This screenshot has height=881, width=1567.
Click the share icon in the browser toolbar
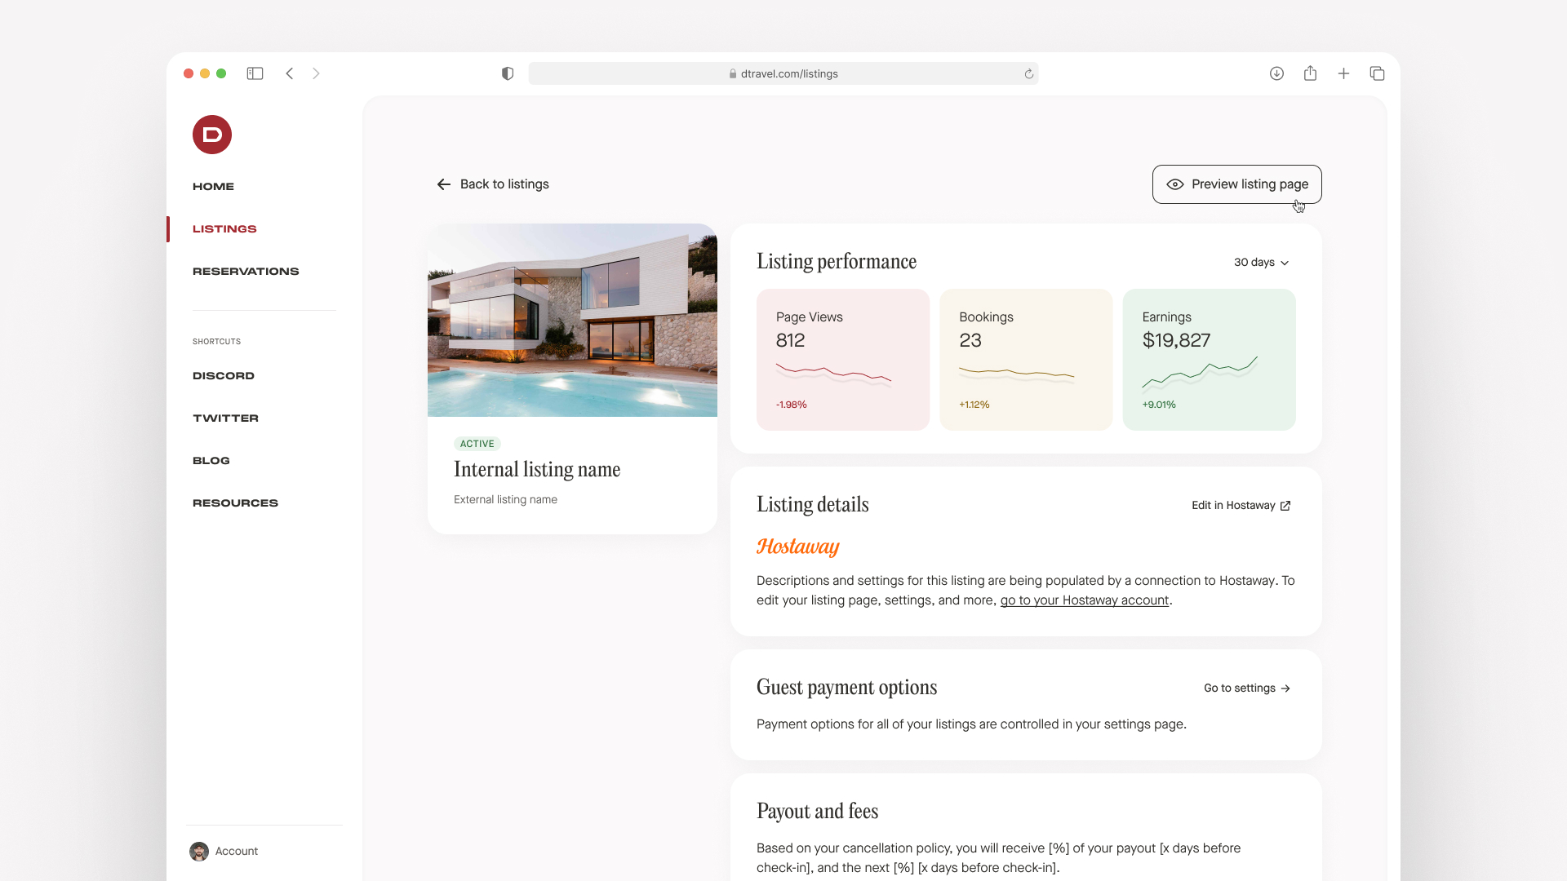[1310, 73]
